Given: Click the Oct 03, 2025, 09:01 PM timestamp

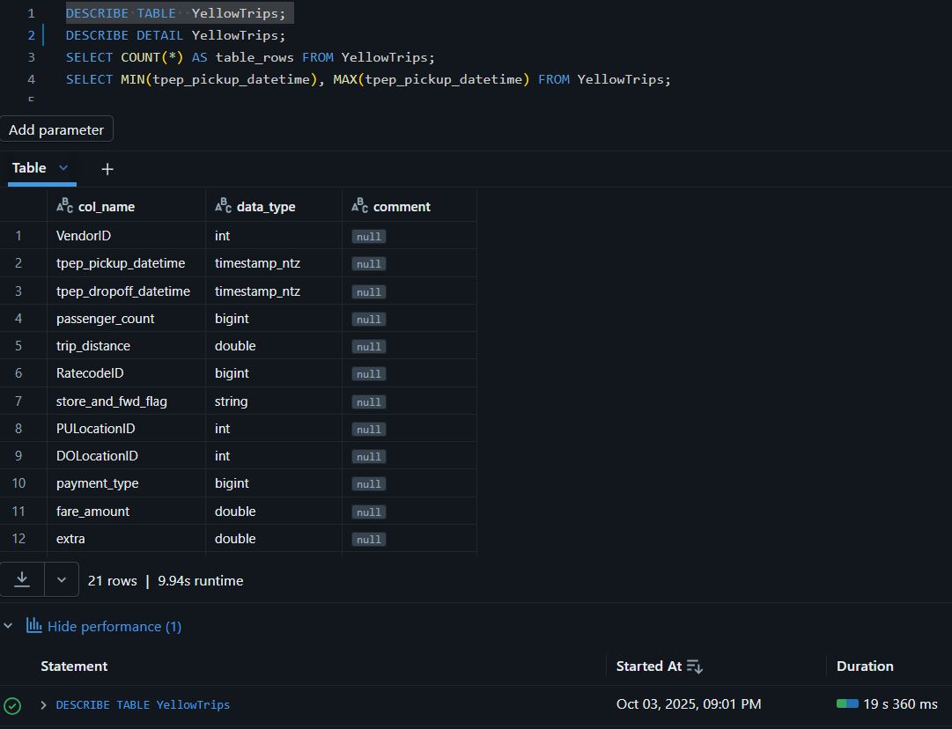Looking at the screenshot, I should point(689,704).
